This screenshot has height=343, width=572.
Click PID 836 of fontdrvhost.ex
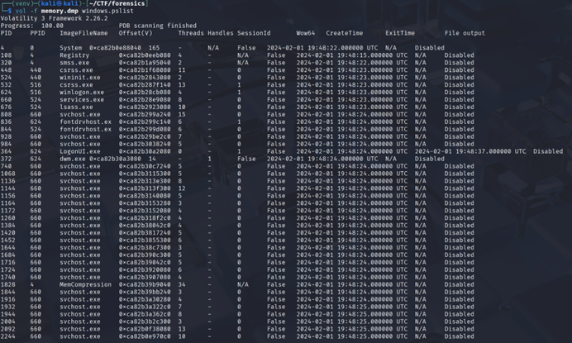[x=7, y=121]
